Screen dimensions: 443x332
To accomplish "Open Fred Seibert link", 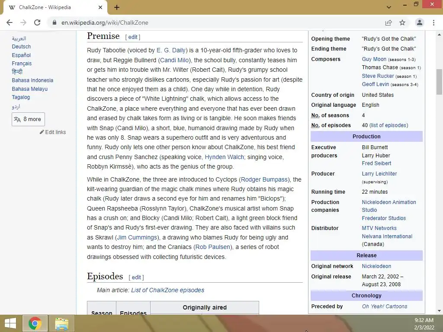I will [377, 163].
